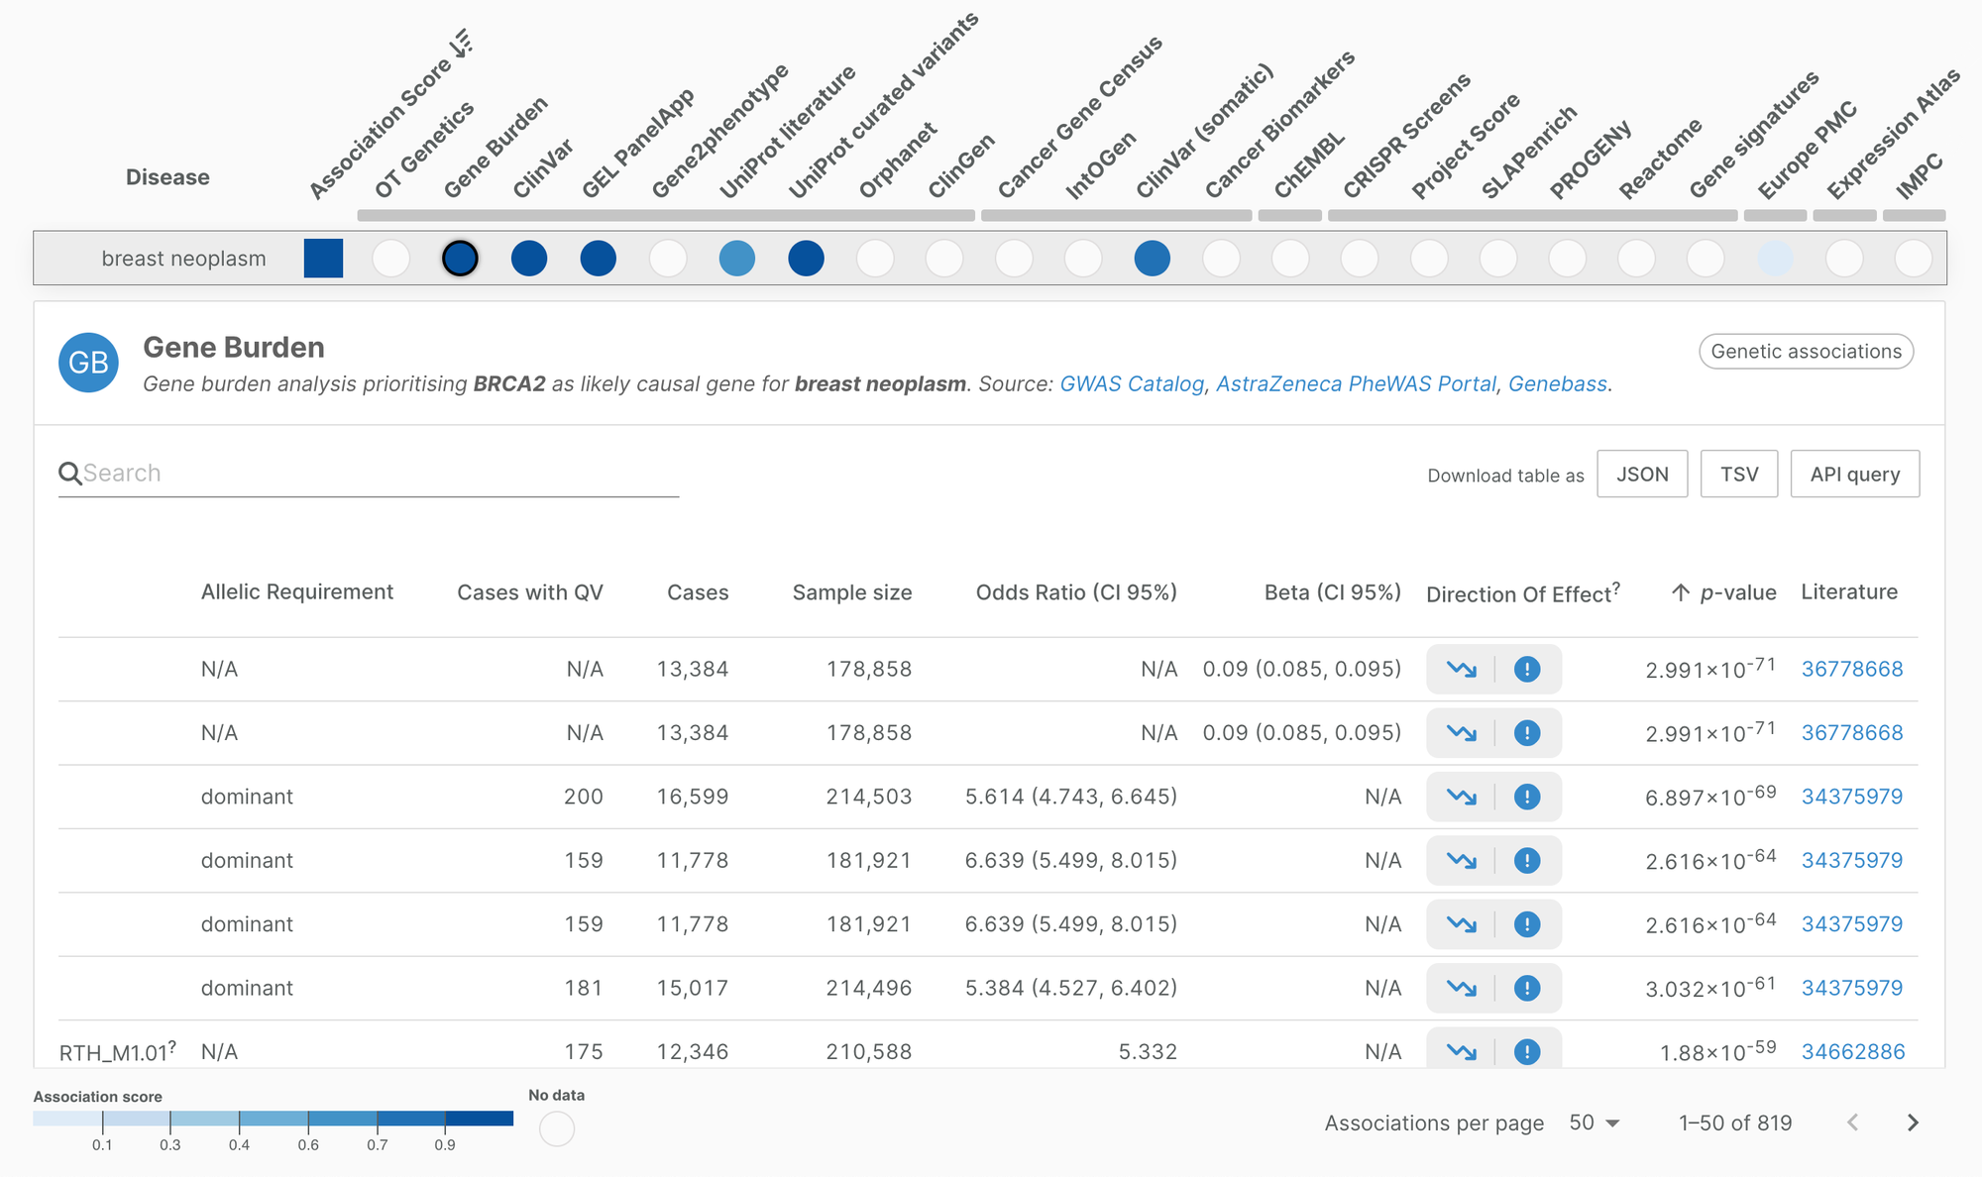Focus the table Search field

tap(377, 474)
